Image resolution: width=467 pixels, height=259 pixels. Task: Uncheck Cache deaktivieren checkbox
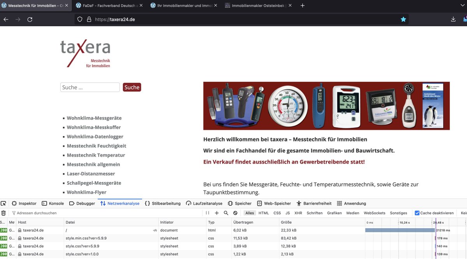pos(417,213)
